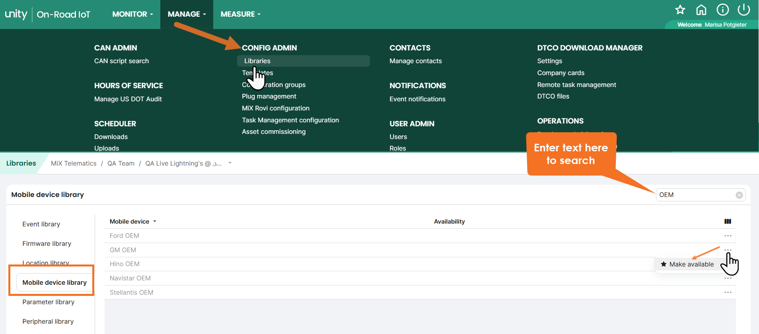Switch to Location library
This screenshot has width=759, height=334.
46,263
